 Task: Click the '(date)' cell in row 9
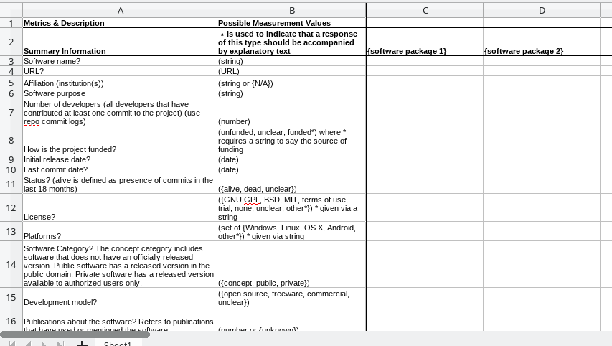tap(291, 159)
